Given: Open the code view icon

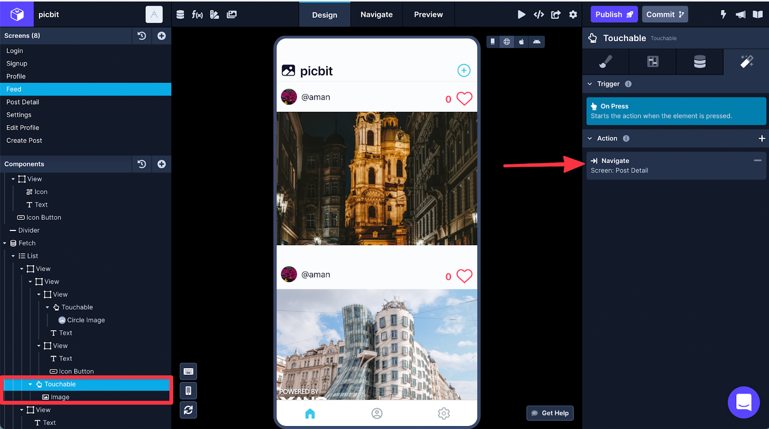Looking at the screenshot, I should (x=539, y=14).
